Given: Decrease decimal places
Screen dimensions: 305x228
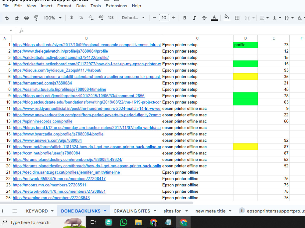Looking at the screenshot, I should click(91, 18).
